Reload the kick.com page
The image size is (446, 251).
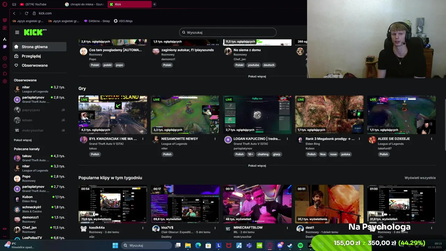(x=26, y=13)
